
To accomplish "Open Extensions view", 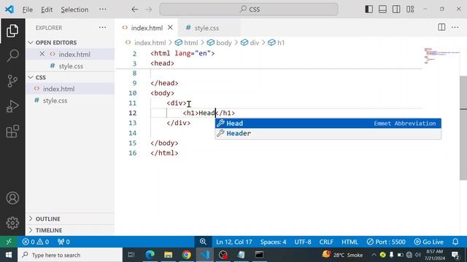I will coord(12,131).
